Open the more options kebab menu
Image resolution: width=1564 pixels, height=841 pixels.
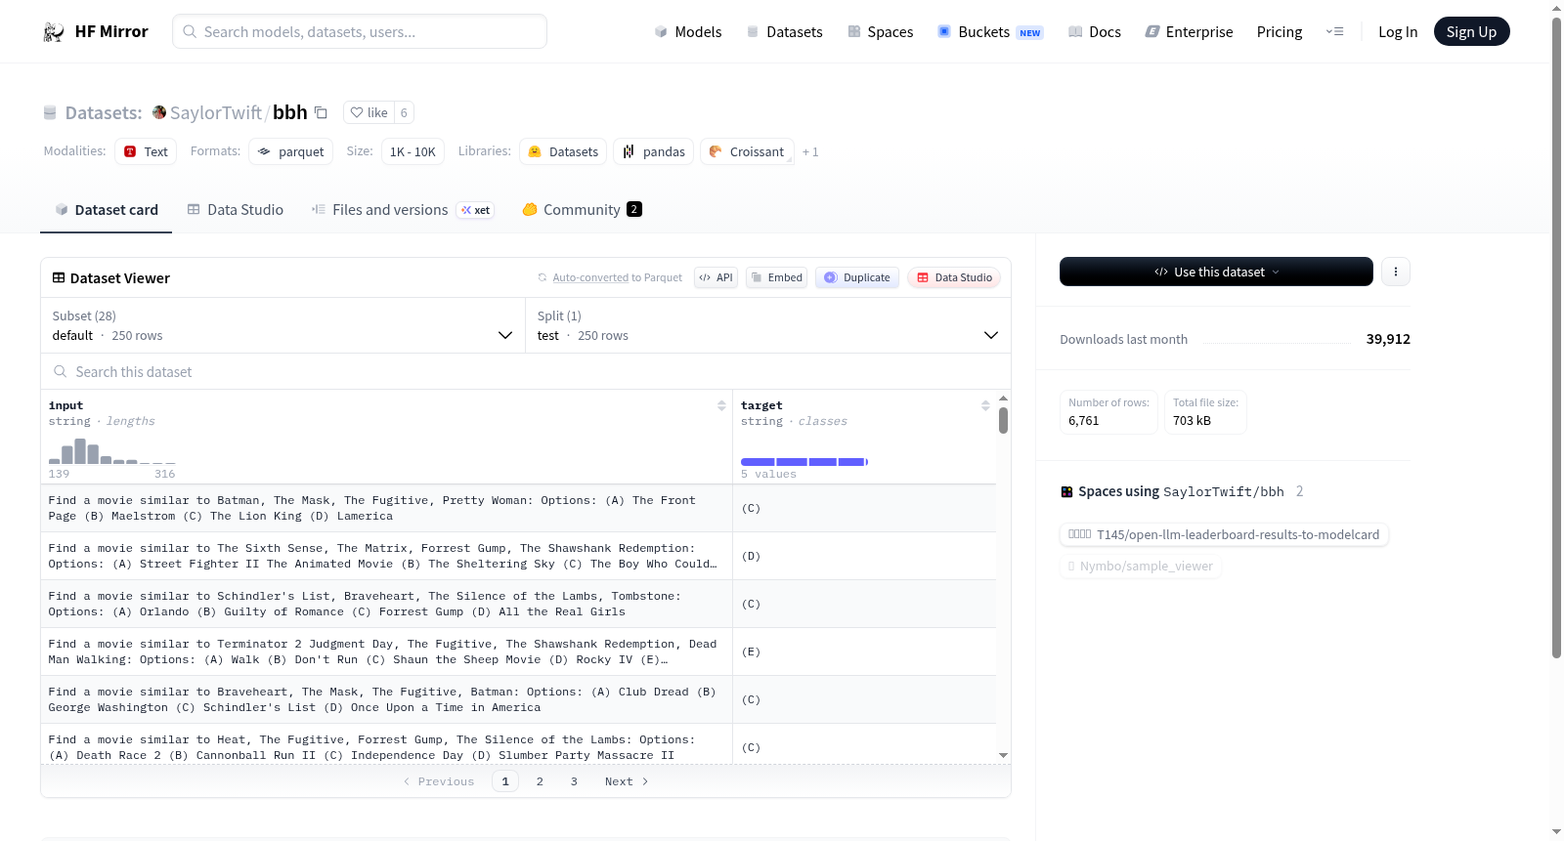(x=1396, y=272)
